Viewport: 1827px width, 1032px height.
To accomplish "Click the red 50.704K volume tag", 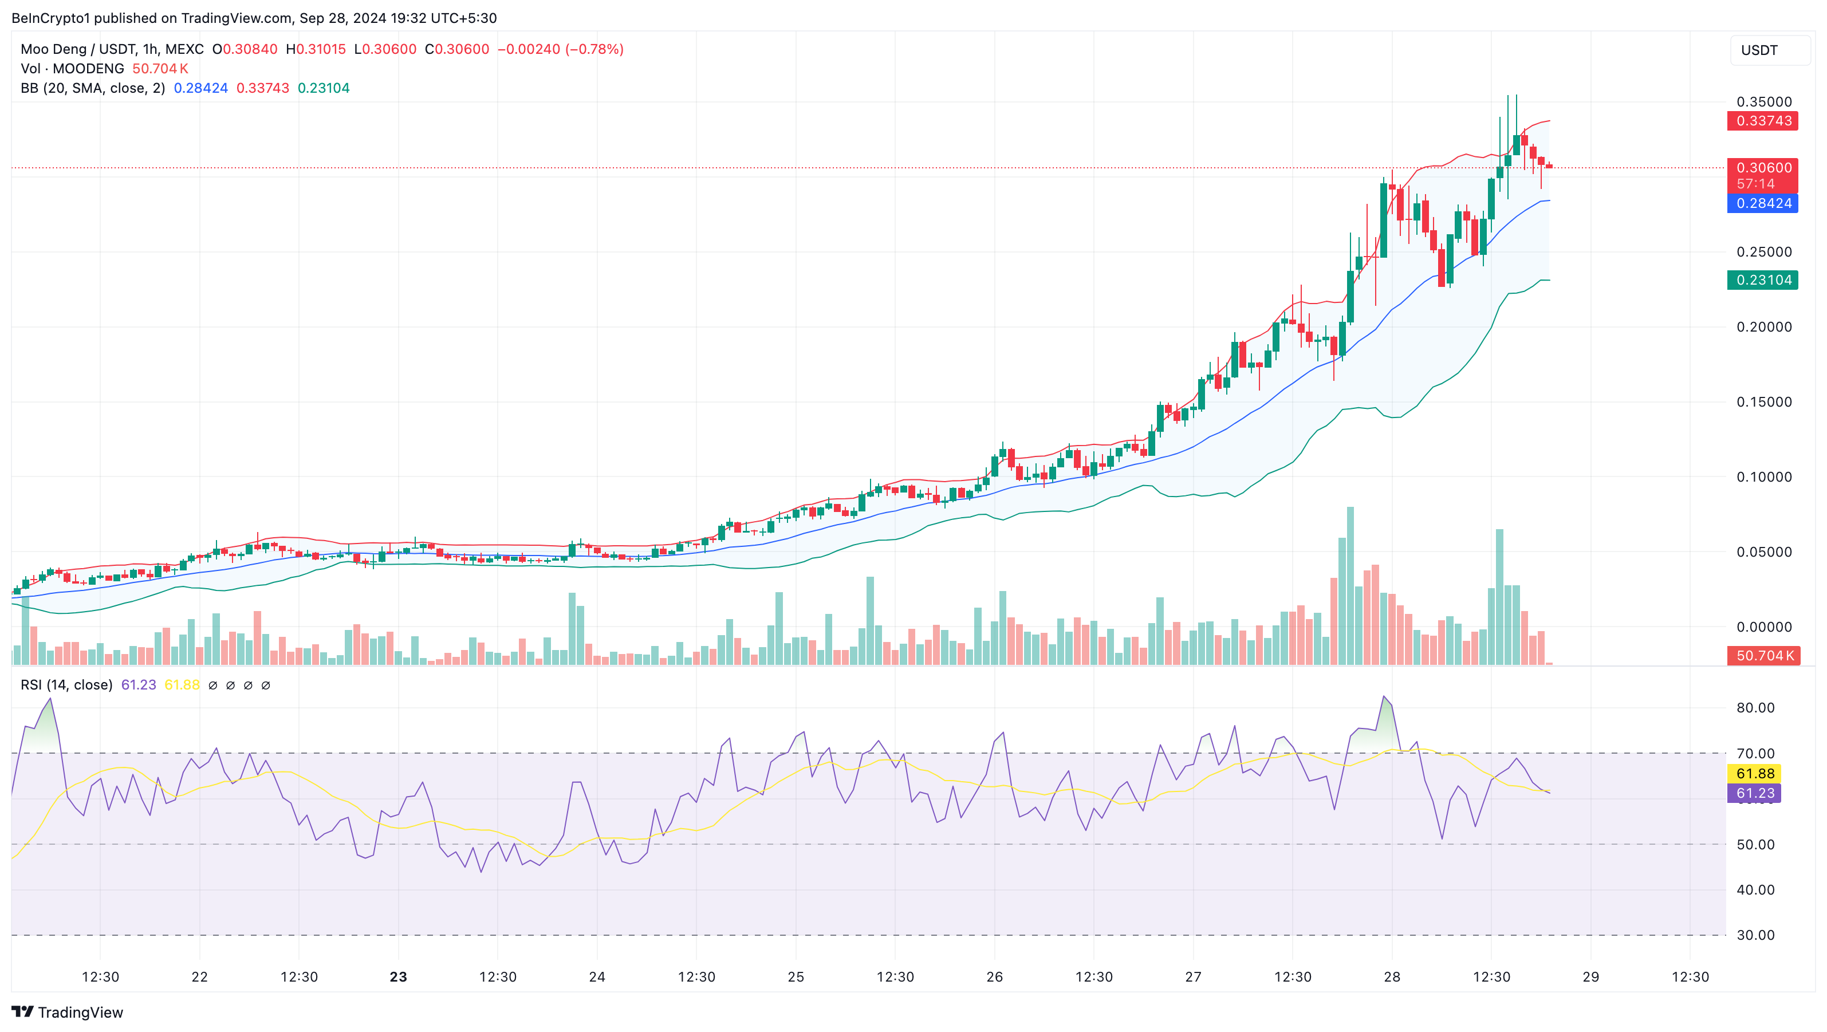I will [x=1763, y=655].
